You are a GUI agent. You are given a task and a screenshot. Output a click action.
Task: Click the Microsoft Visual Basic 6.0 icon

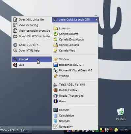[56, 70]
